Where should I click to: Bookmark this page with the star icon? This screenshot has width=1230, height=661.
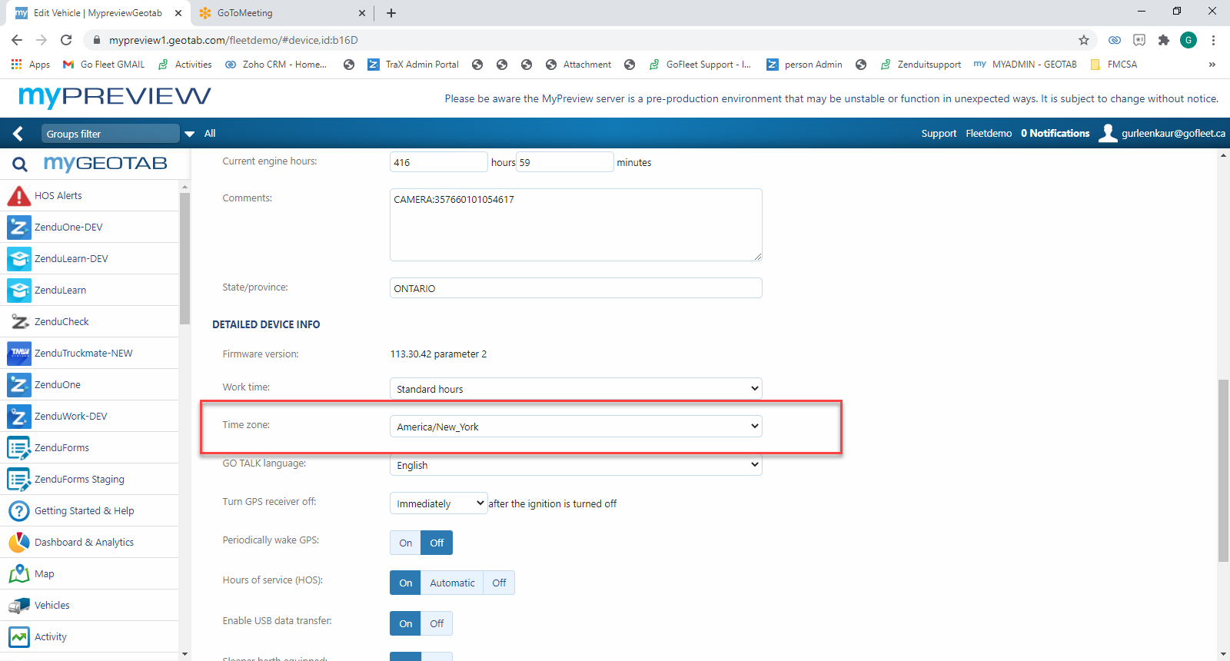[1084, 40]
